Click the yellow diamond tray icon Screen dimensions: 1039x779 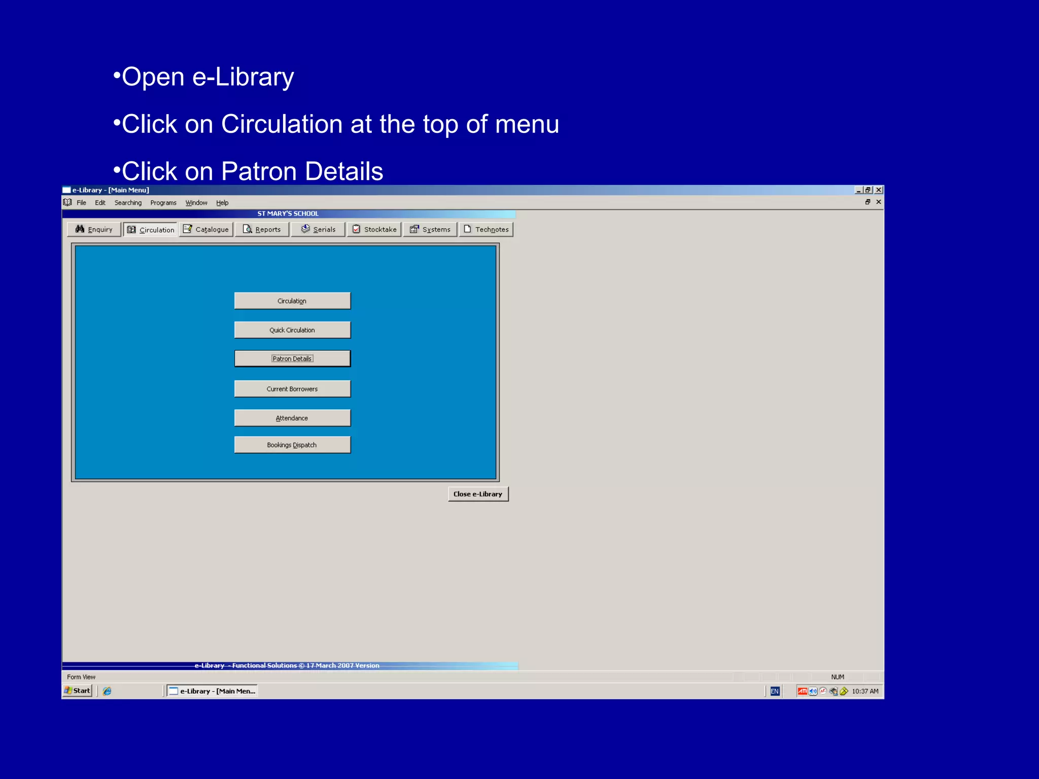[844, 691]
